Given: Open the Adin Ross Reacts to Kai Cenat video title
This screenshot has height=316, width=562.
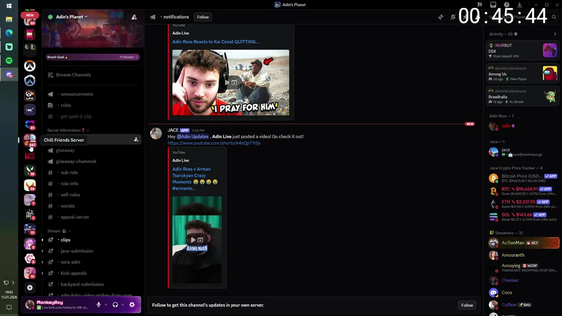Looking at the screenshot, I should [x=216, y=42].
